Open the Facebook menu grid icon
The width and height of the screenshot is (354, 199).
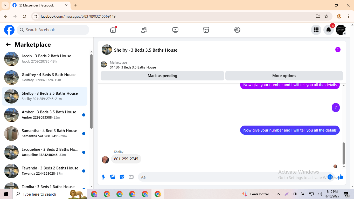pos(316,30)
